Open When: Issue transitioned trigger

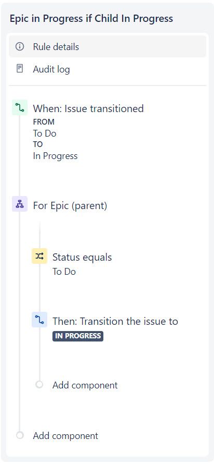tap(88, 108)
